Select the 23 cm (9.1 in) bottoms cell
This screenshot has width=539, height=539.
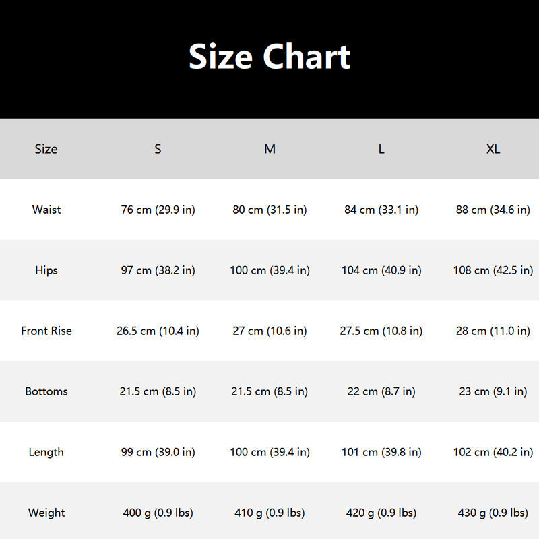coord(493,391)
